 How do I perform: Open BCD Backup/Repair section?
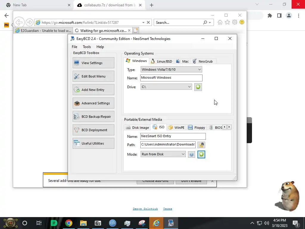93,117
